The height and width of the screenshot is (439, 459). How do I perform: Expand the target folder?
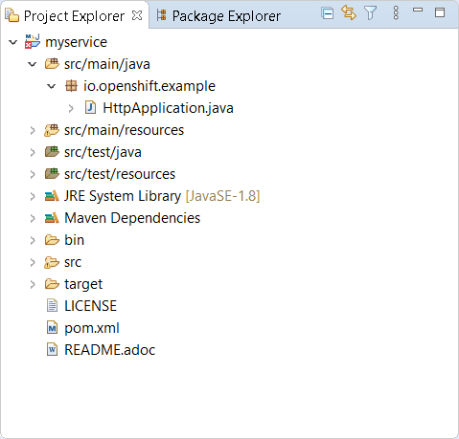point(33,284)
